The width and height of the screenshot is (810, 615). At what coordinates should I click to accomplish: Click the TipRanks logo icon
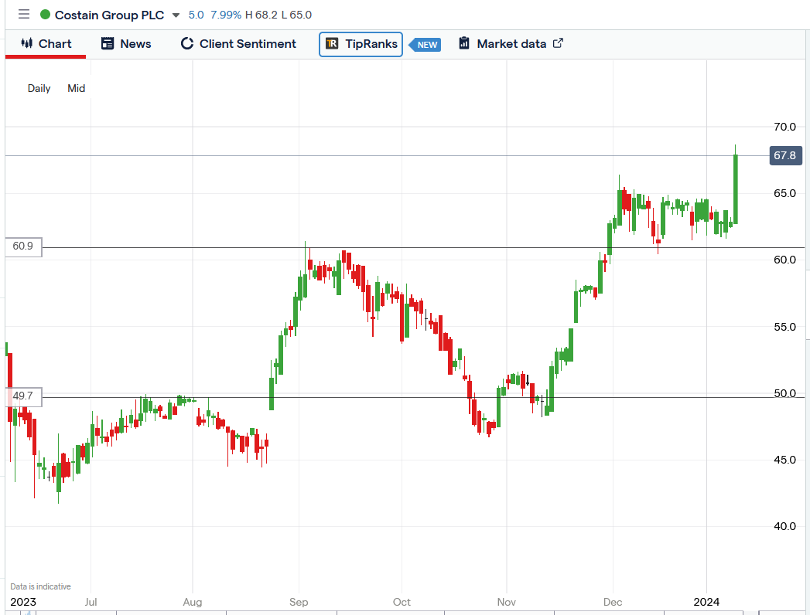click(332, 44)
